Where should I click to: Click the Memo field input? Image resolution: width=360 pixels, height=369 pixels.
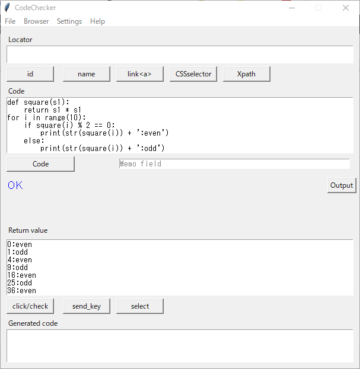click(234, 164)
